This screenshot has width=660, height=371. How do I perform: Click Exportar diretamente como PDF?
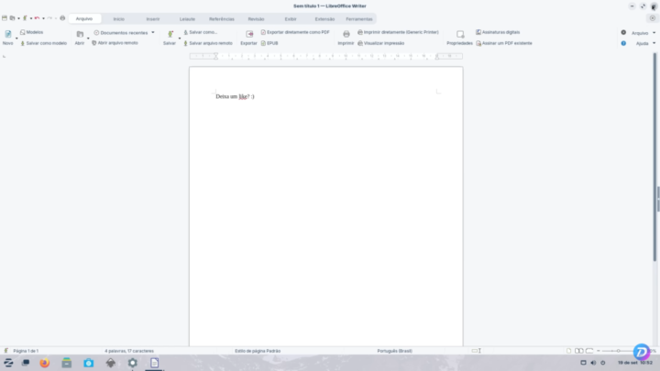(x=295, y=32)
